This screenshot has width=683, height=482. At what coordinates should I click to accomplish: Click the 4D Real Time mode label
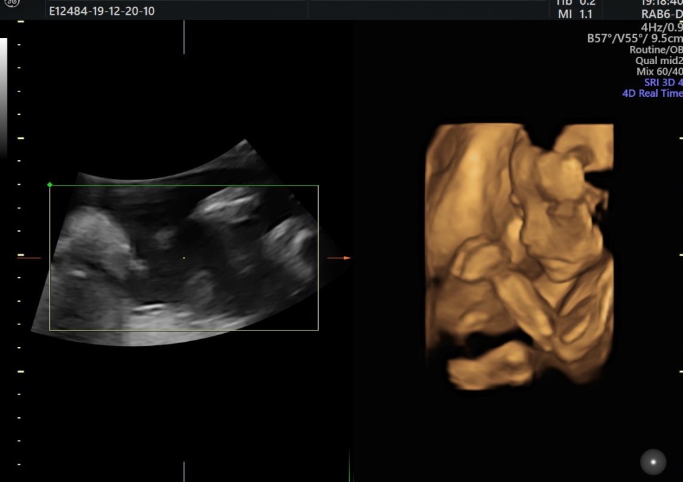pos(652,93)
